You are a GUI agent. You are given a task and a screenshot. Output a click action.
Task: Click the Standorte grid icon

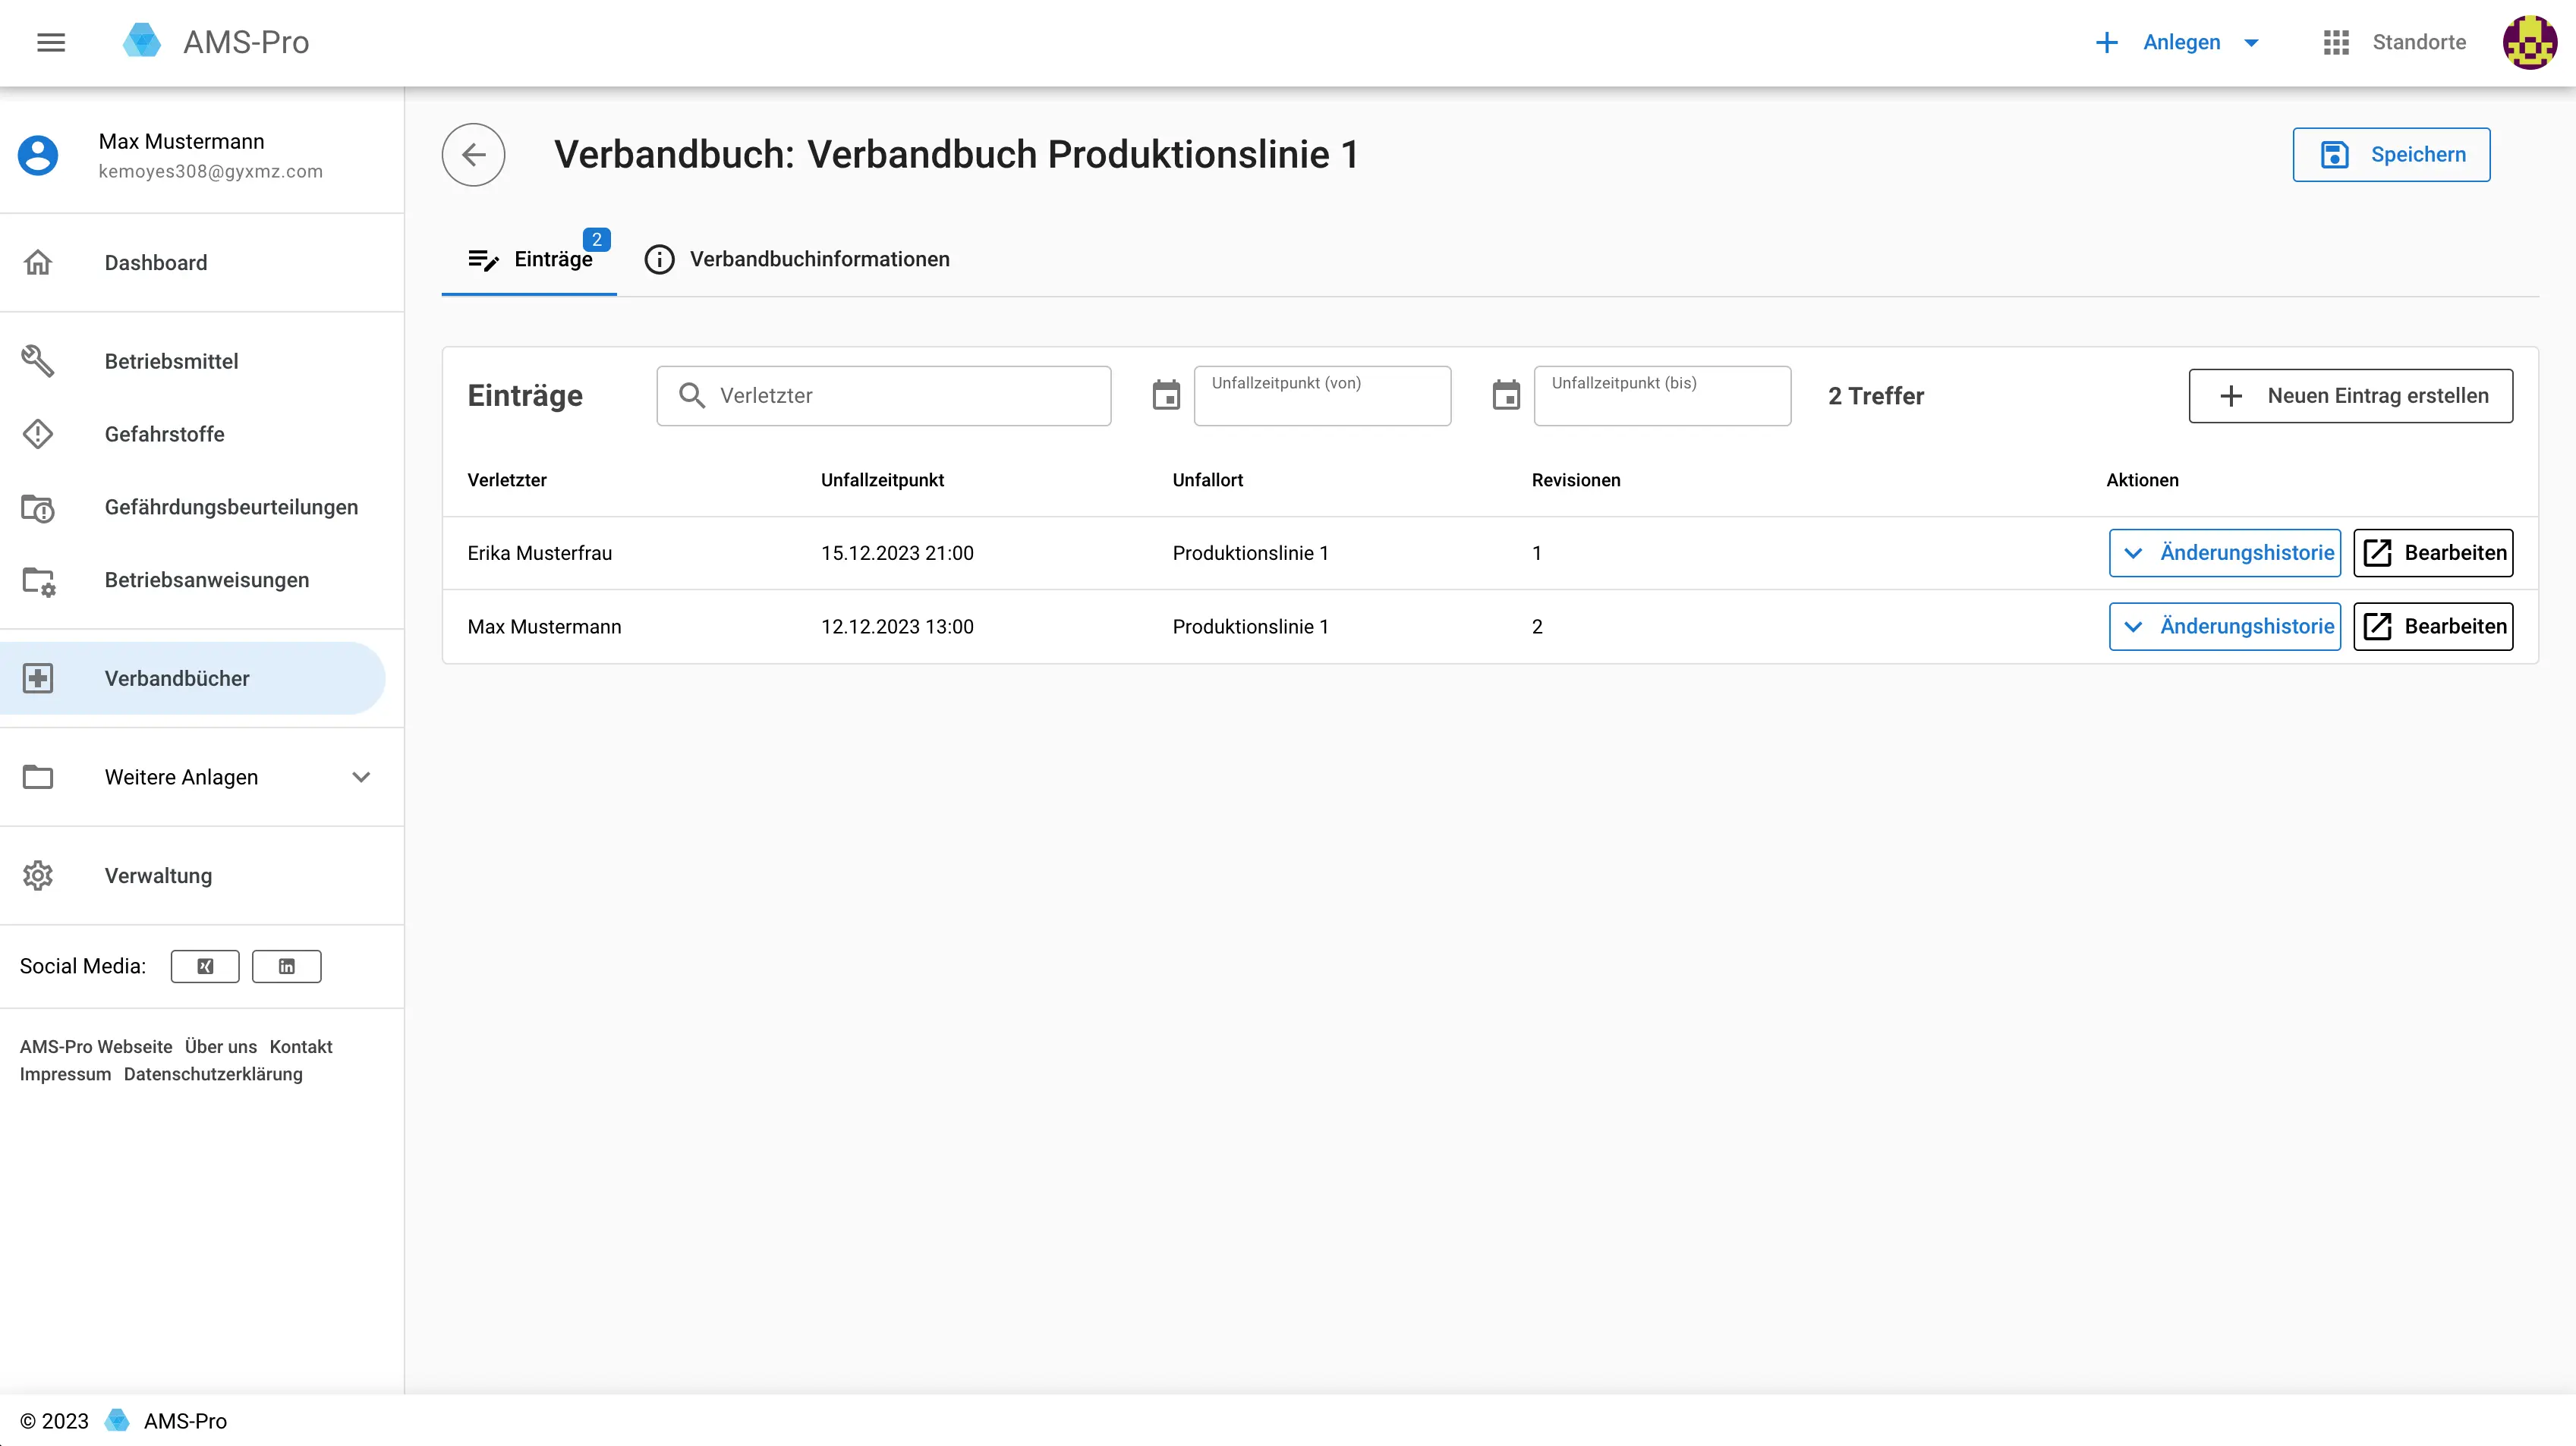(x=2336, y=42)
